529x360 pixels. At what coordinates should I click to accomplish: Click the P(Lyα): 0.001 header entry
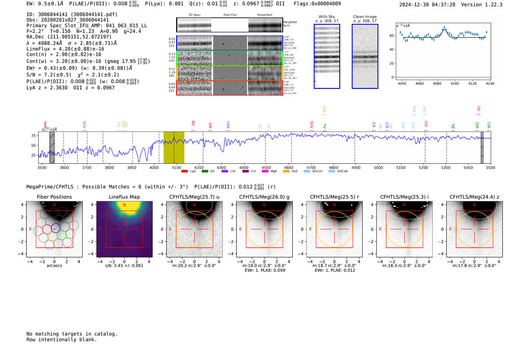164,4
